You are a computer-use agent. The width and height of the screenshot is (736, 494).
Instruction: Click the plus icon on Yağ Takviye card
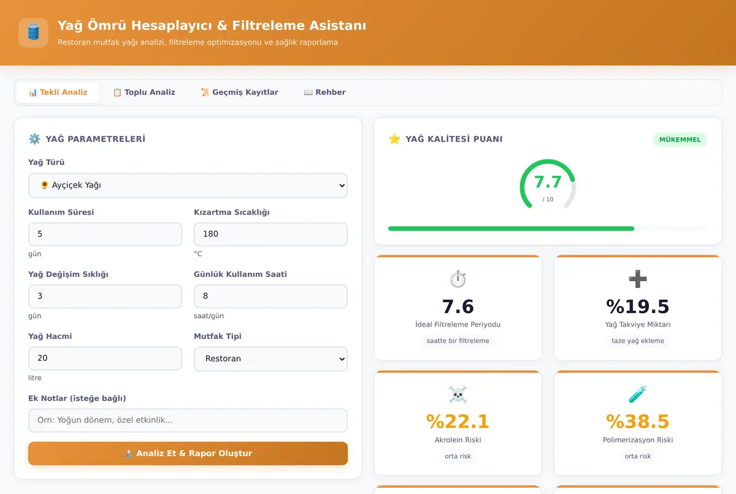point(638,279)
